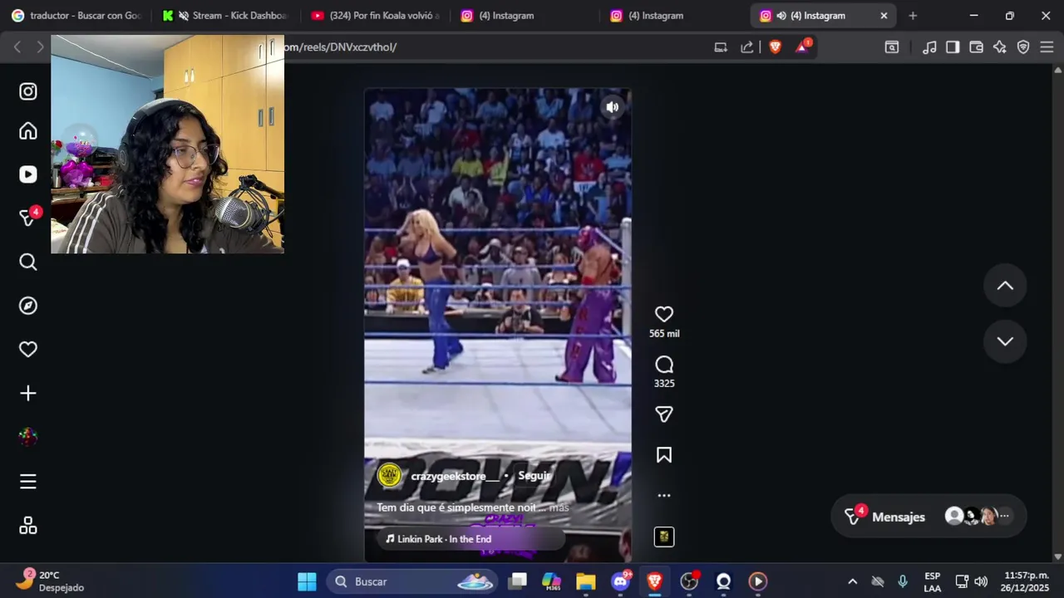Screen dimensions: 1064x598
Task: Open Brave Rewards triangle icon
Action: [803, 47]
